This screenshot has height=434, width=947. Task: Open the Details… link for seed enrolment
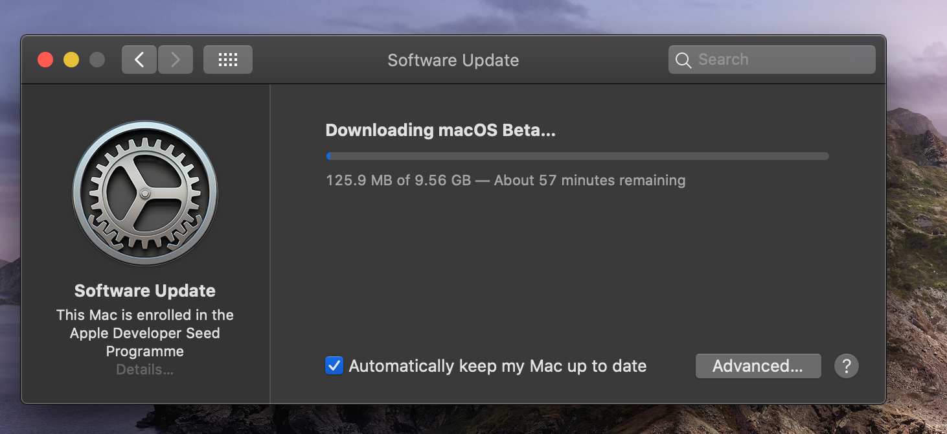[145, 370]
